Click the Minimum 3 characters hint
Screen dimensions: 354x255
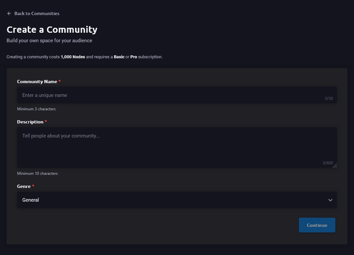tap(36, 109)
